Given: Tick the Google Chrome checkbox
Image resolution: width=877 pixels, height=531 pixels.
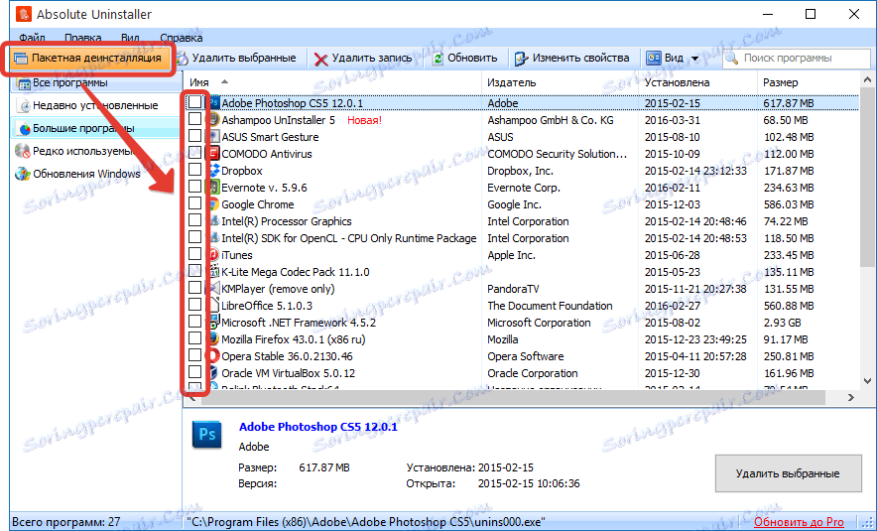Looking at the screenshot, I should (194, 203).
